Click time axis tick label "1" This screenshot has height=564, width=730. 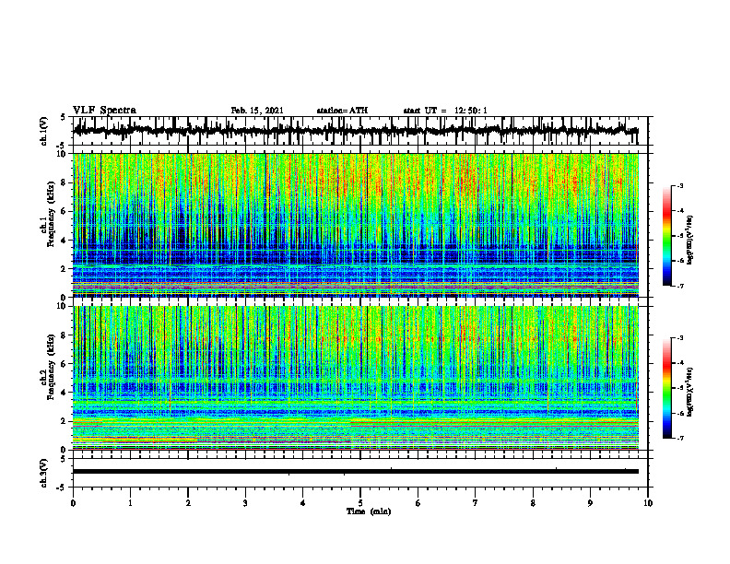pyautogui.click(x=130, y=503)
